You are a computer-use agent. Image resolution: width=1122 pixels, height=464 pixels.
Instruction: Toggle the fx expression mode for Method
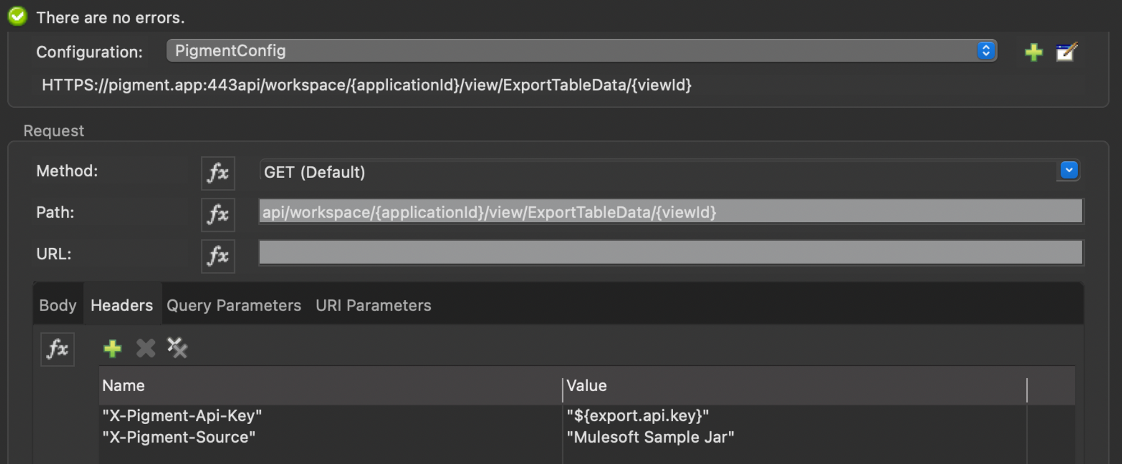pos(218,173)
